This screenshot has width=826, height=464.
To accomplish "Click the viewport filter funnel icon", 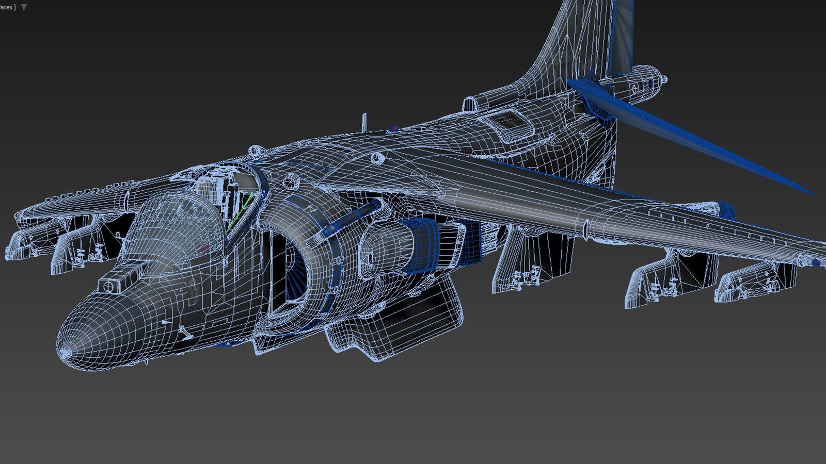I will 24,7.
